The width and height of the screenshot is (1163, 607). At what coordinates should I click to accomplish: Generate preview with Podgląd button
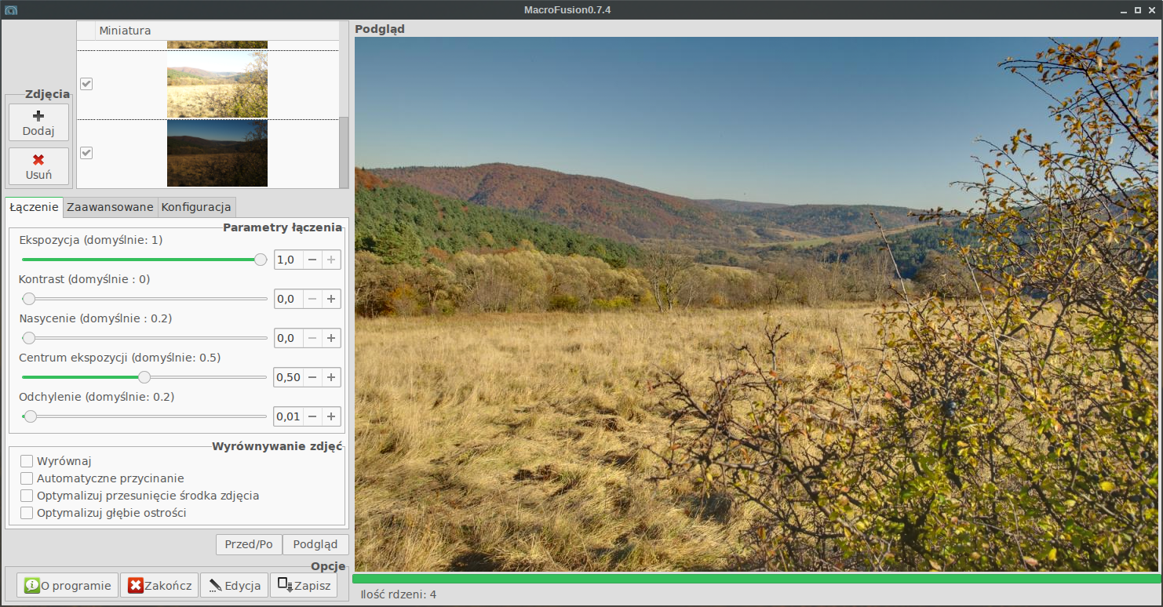click(315, 544)
